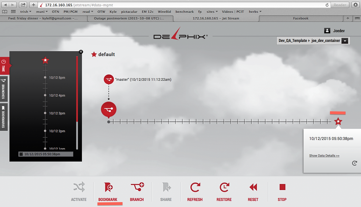Click the large branch start icon
This screenshot has width=361, height=207.
pyautogui.click(x=109, y=109)
